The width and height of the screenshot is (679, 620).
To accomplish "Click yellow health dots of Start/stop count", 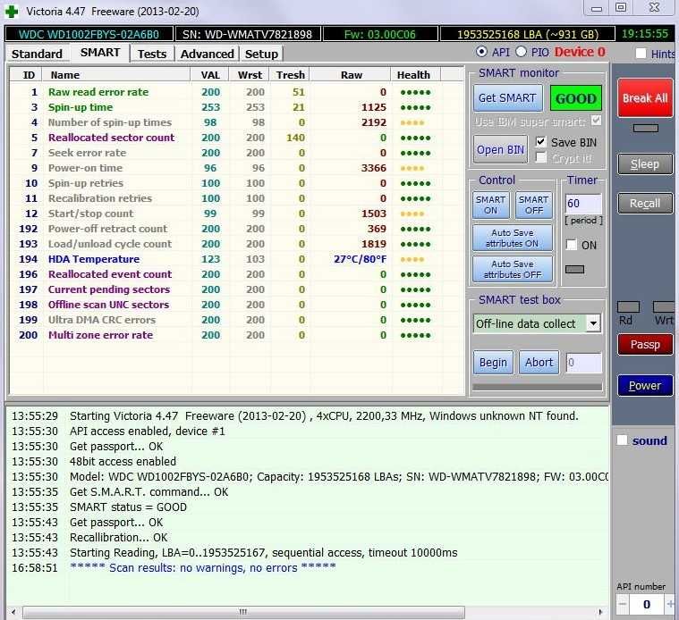I will [412, 214].
